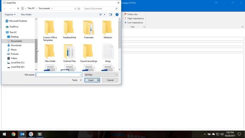The height and width of the screenshot is (138, 245).
Task: Click the volume speaker tray icon
Action: click(222, 134)
